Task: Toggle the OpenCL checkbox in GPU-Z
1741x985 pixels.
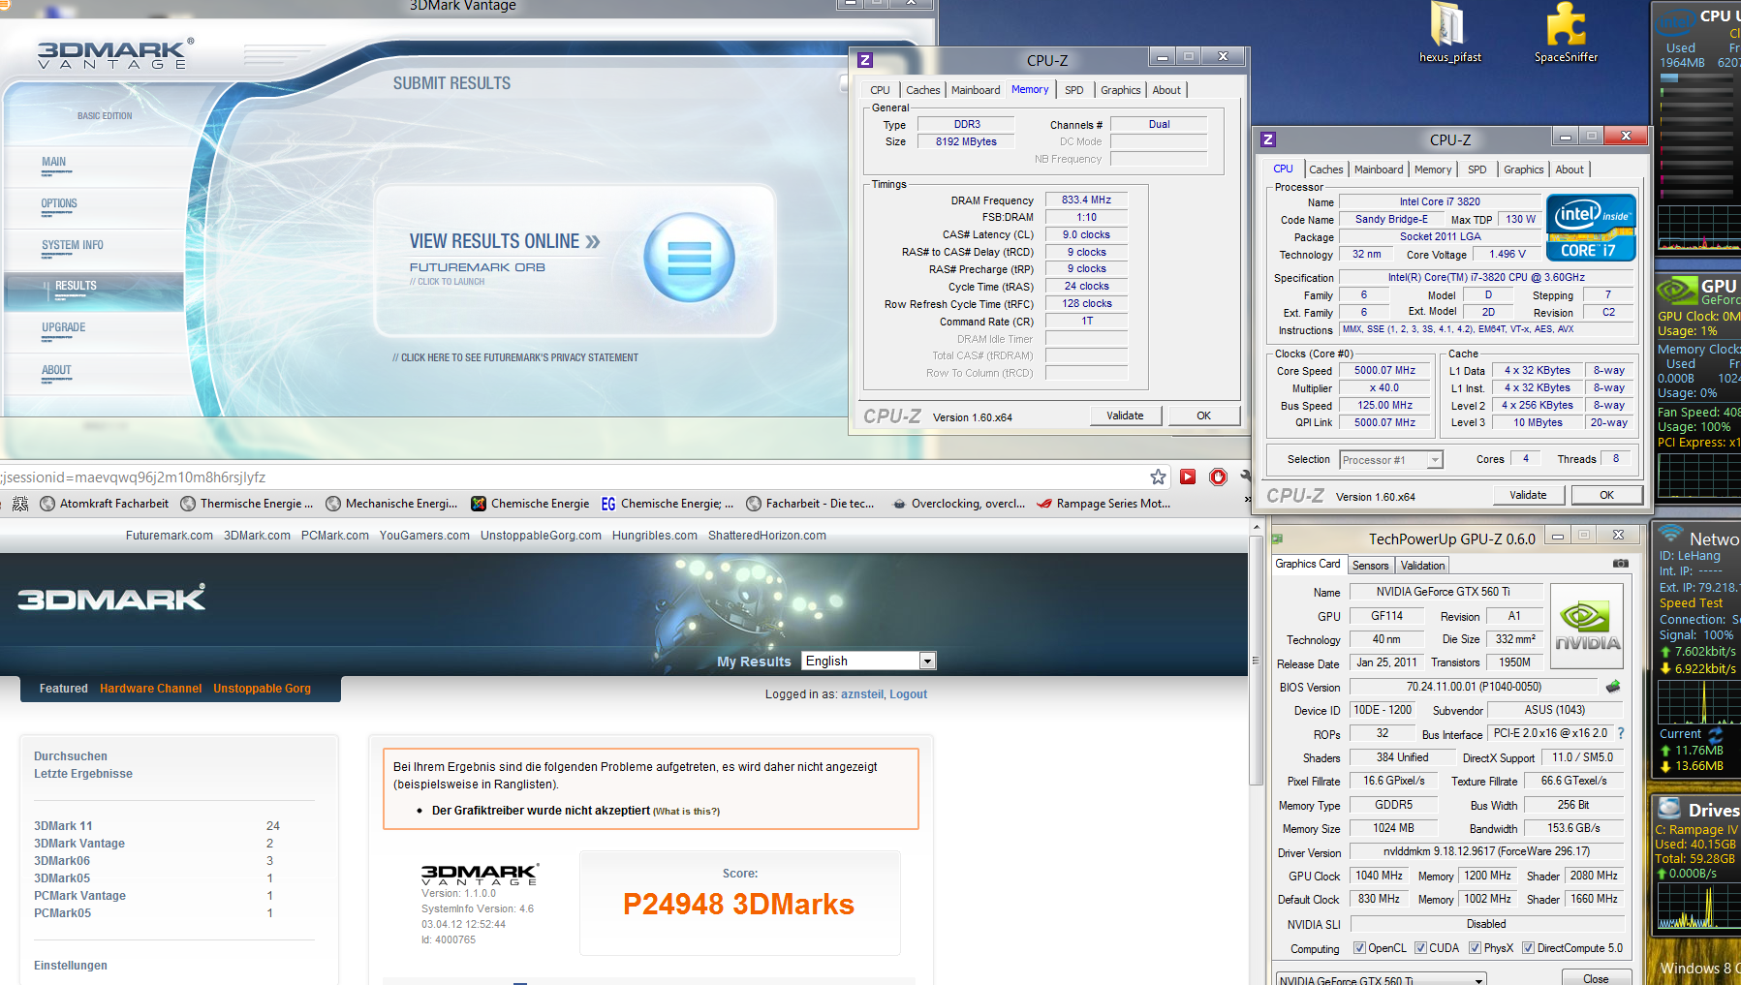Action: coord(1359,948)
